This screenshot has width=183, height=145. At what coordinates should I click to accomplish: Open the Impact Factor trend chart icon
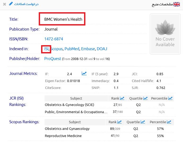[x=84, y=74]
